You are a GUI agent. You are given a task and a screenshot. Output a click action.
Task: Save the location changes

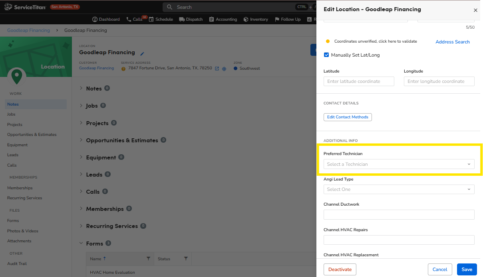coord(467,269)
